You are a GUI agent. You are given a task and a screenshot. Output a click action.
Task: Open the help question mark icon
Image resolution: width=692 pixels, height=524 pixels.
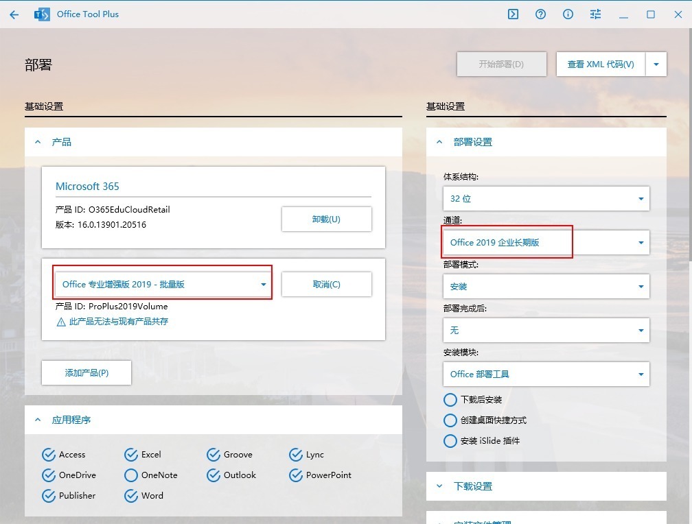point(540,14)
